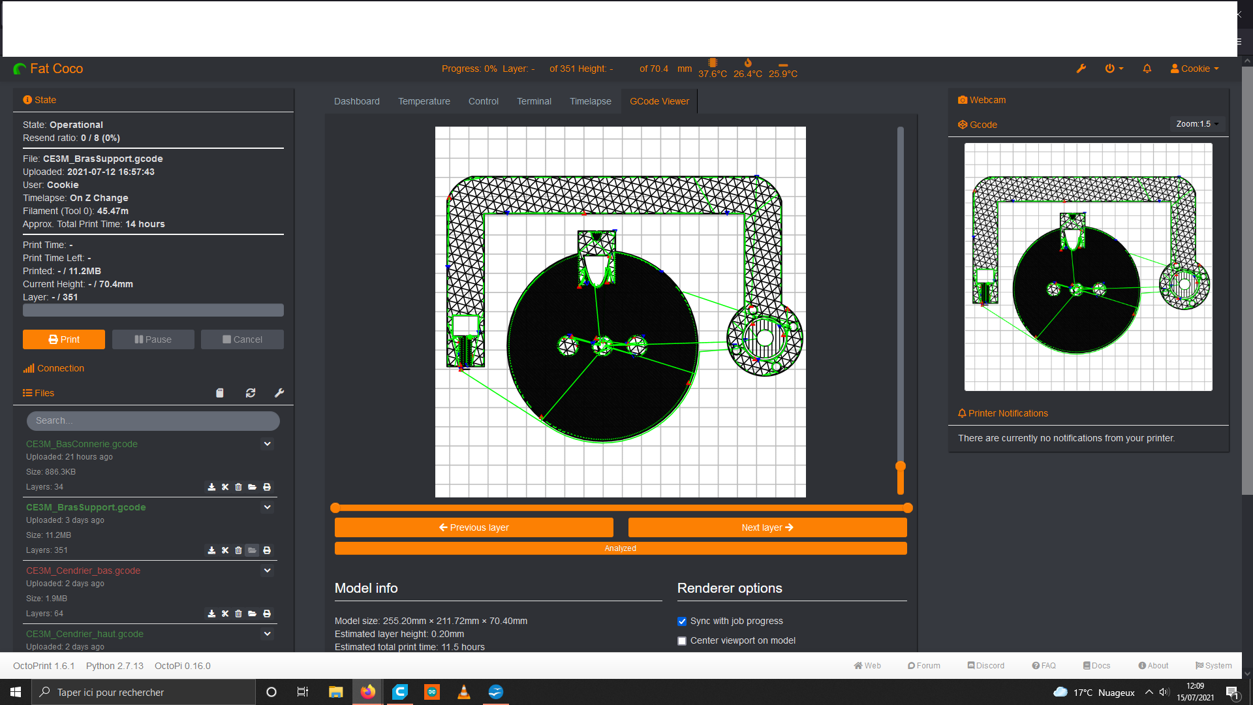1253x705 pixels.
Task: Click the scissors icon for CE3M_Cendrier_bas.gcode
Action: coord(225,614)
